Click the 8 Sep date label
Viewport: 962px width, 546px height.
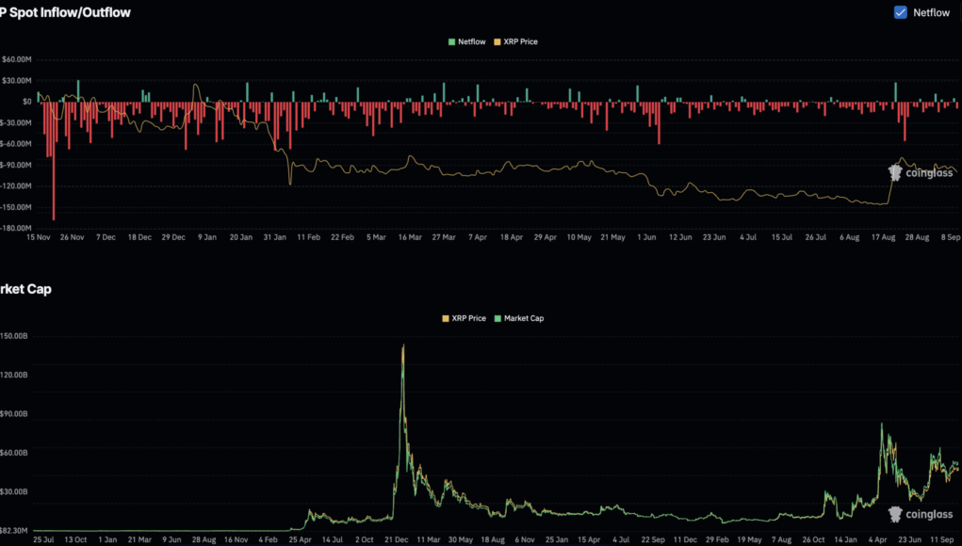(951, 237)
